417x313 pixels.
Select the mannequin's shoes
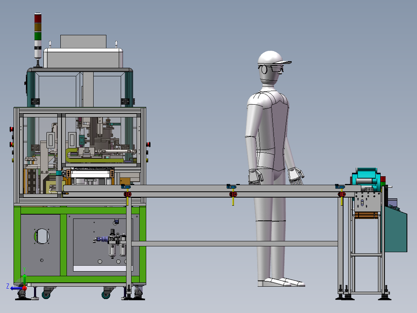coord(281,282)
